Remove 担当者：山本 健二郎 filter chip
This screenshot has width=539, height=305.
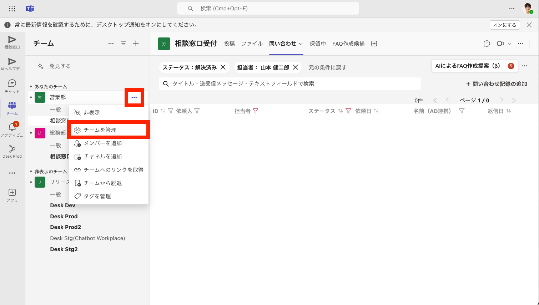pos(296,67)
